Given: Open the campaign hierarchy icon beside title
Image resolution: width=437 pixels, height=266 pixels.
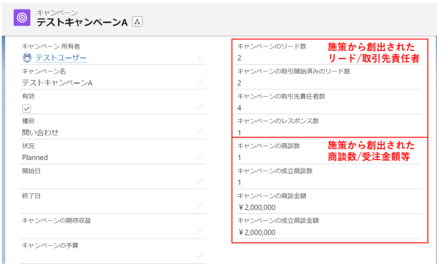Looking at the screenshot, I should click(x=137, y=22).
